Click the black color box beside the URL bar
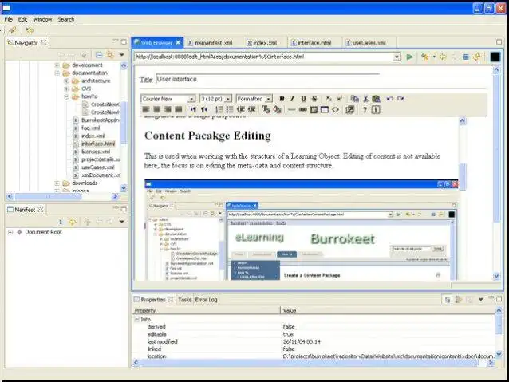 point(495,57)
